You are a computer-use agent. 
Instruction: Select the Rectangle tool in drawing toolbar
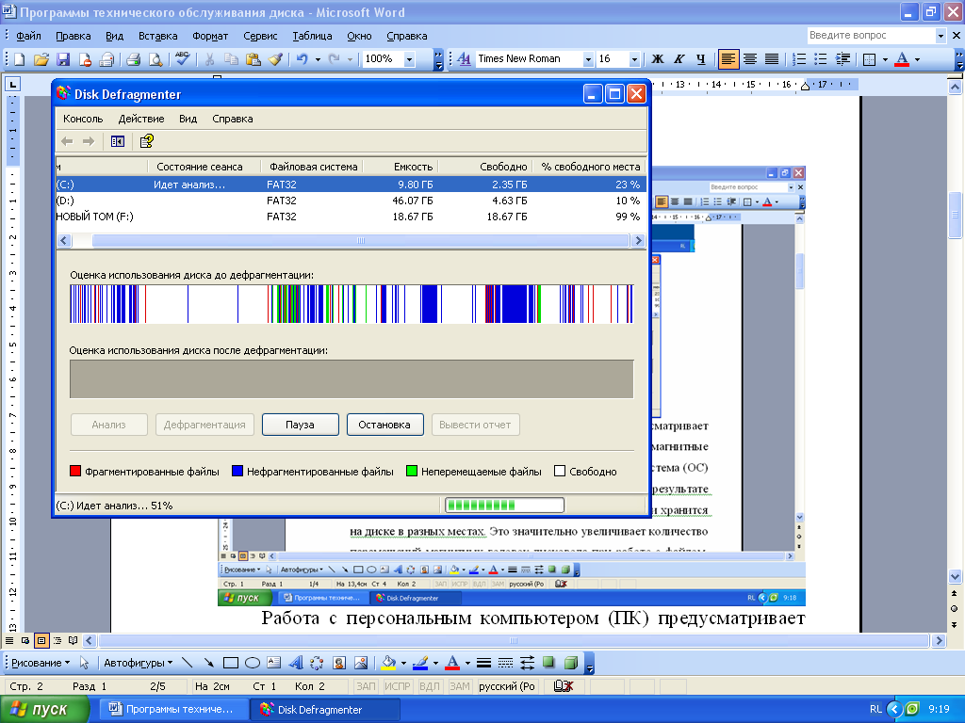point(230,662)
